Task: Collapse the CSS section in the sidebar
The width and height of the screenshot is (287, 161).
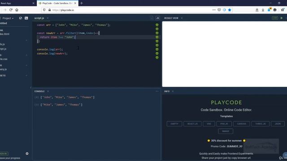Action: [26, 55]
